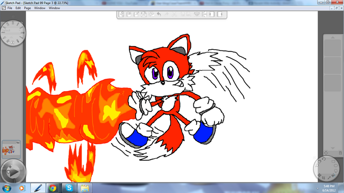Click the icon right of the butterfly symmetry icon

click(x=204, y=14)
